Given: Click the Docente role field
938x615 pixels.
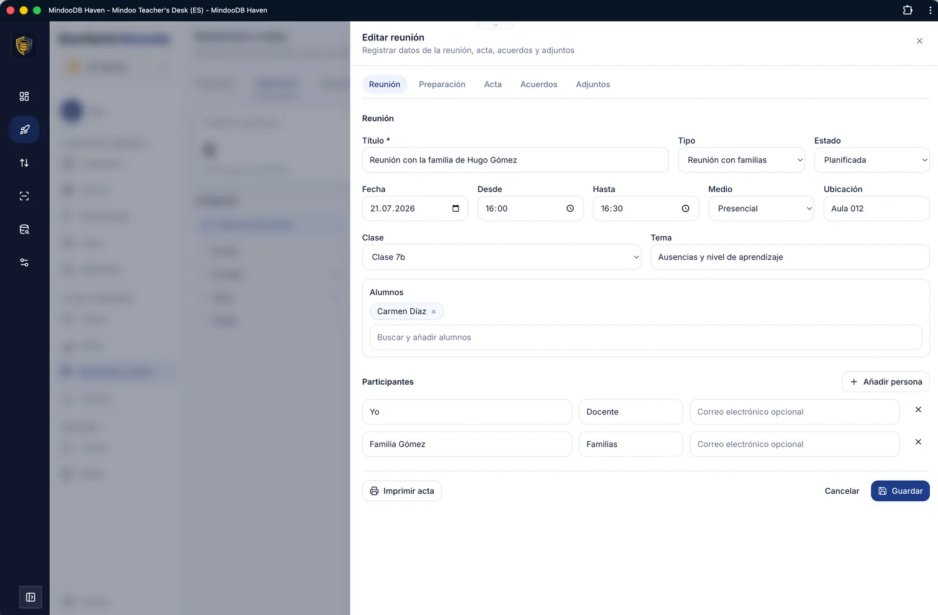Looking at the screenshot, I should 630,412.
